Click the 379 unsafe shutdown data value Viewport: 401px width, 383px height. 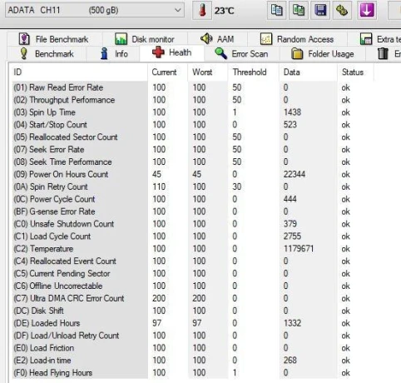coord(290,224)
